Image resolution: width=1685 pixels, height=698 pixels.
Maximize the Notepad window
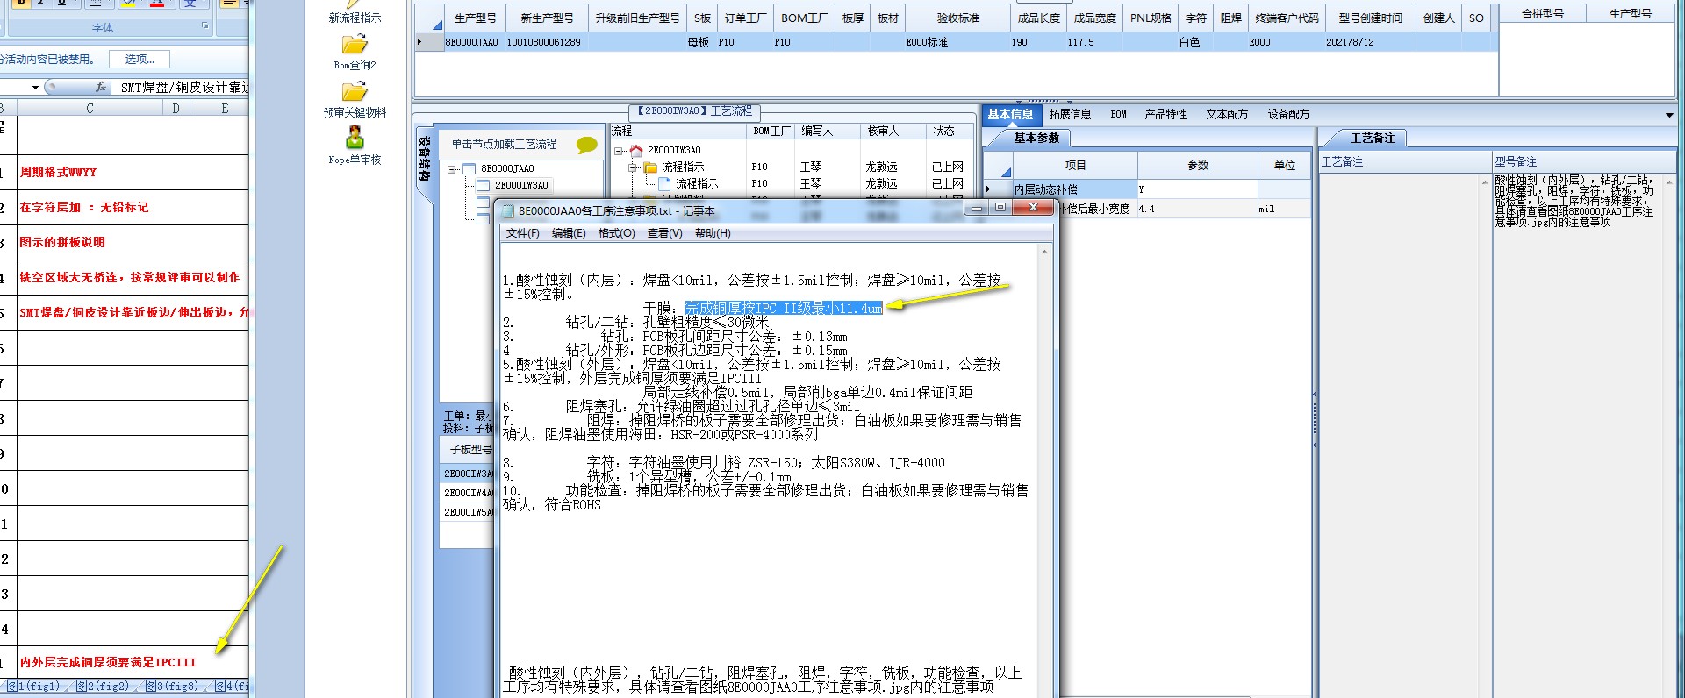1000,208
